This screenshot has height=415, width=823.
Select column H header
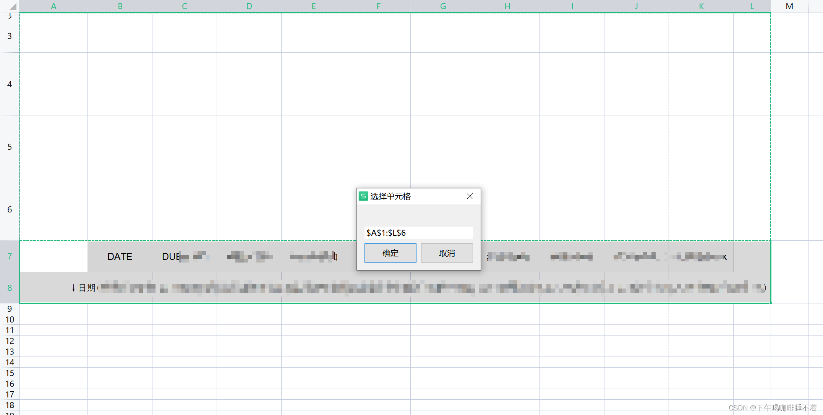point(507,6)
